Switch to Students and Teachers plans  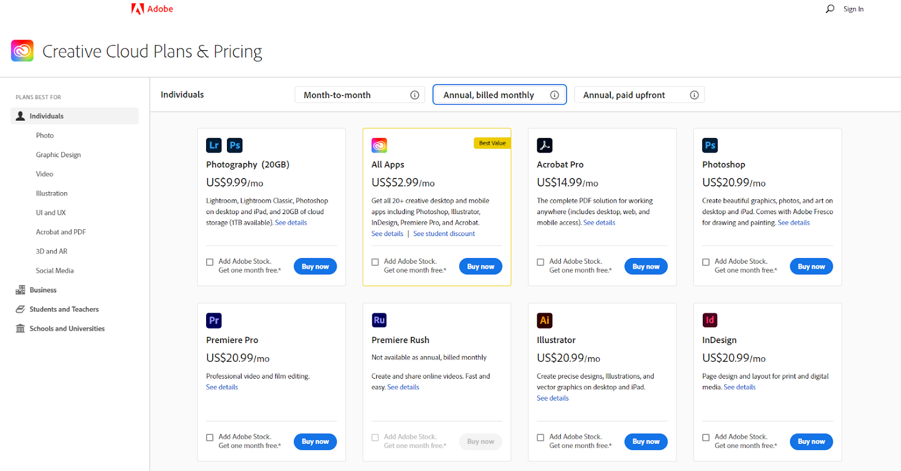[64, 309]
